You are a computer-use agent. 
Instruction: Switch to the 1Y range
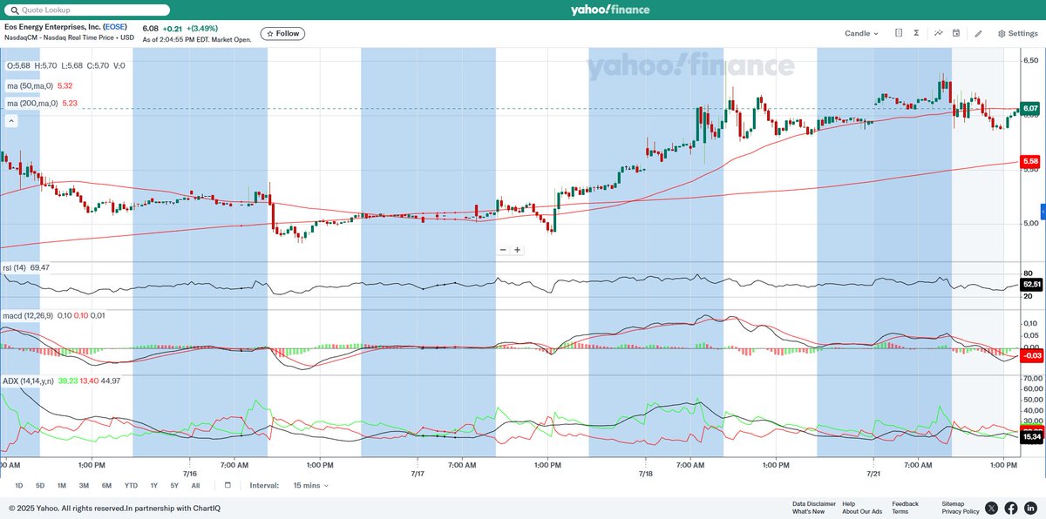click(154, 485)
